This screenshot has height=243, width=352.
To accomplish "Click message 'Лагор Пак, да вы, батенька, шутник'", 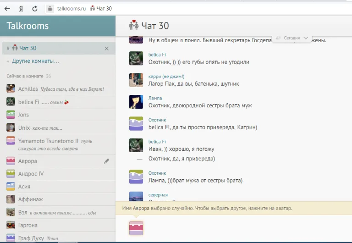I will (193, 84).
